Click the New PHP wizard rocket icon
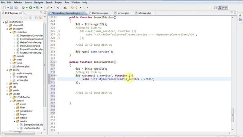The image size is (243, 137). pyautogui.click(x=48, y=8)
